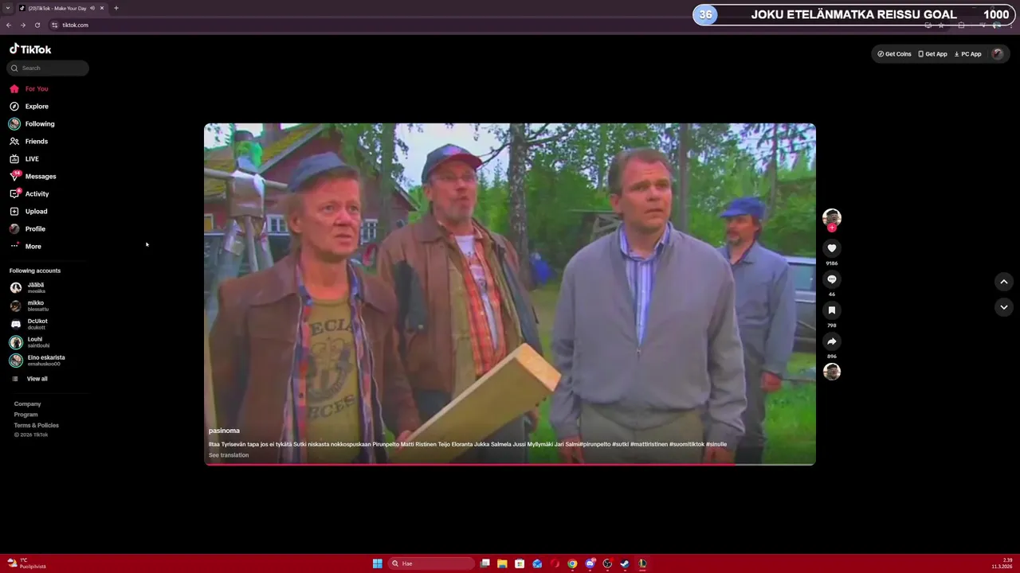Click Get App button
The image size is (1020, 573).
click(932, 54)
